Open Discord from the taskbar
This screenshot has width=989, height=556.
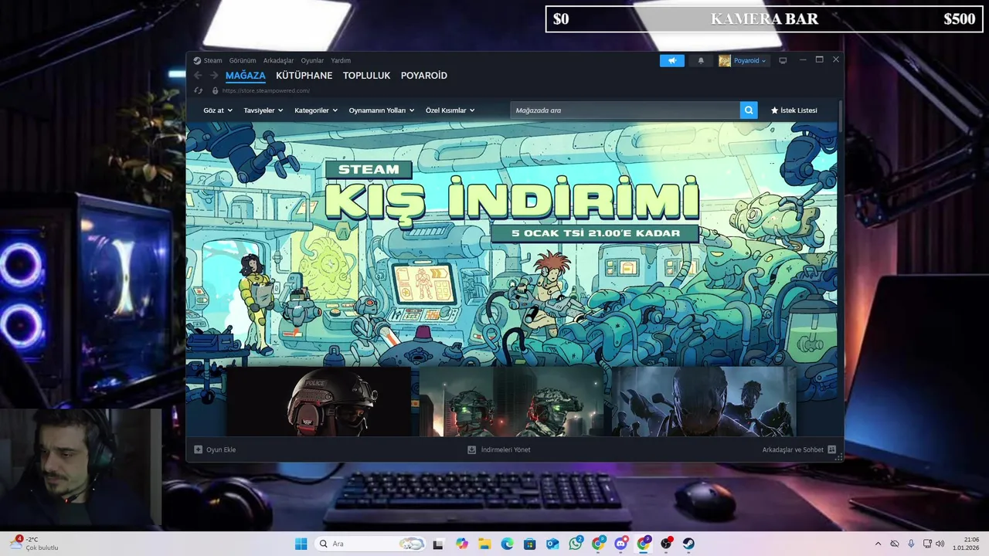point(621,544)
